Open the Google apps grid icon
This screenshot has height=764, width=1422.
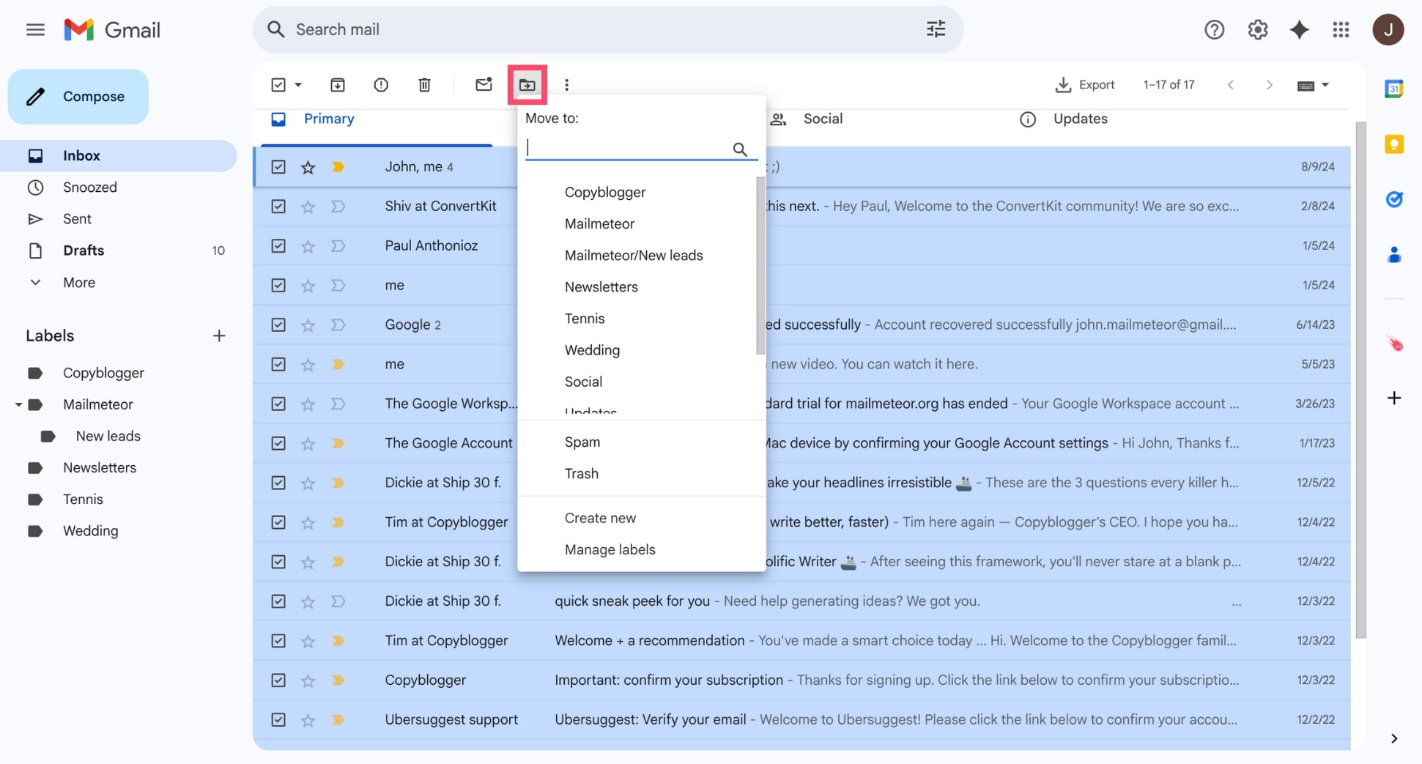1341,29
